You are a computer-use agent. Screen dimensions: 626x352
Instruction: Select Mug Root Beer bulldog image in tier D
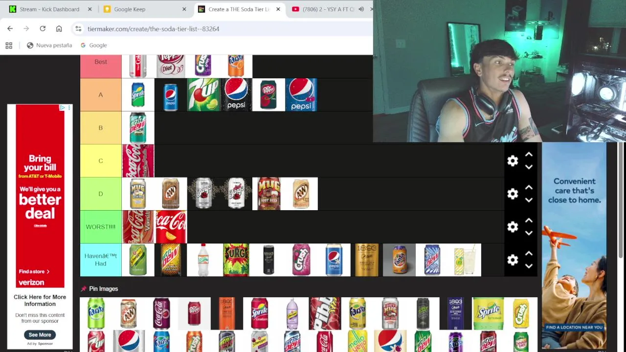pyautogui.click(x=268, y=194)
